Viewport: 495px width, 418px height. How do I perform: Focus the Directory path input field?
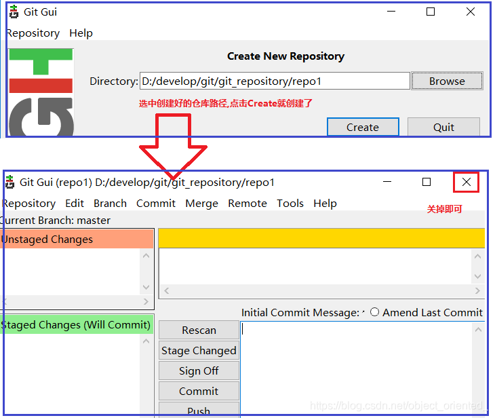[x=275, y=81]
